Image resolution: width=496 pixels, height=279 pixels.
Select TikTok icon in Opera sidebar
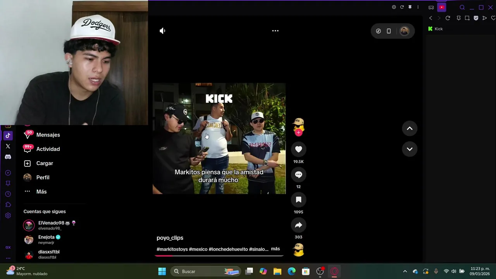click(x=8, y=136)
